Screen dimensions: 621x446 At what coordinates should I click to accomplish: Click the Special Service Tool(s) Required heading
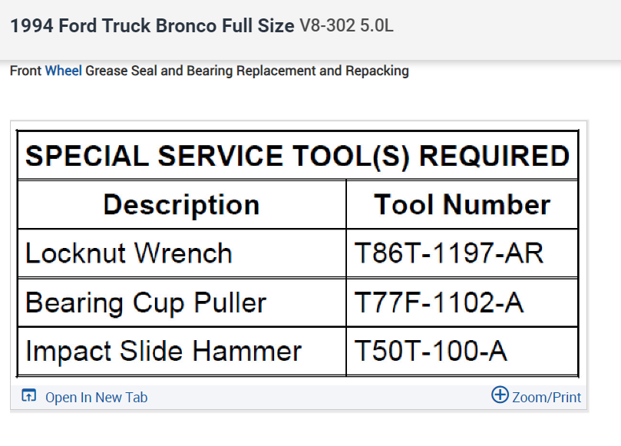pos(297,157)
